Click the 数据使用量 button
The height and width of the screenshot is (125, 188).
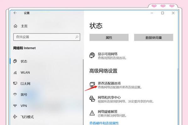154,37
